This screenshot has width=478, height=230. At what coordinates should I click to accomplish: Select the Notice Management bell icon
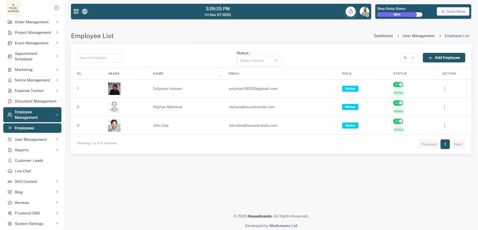pos(10,80)
